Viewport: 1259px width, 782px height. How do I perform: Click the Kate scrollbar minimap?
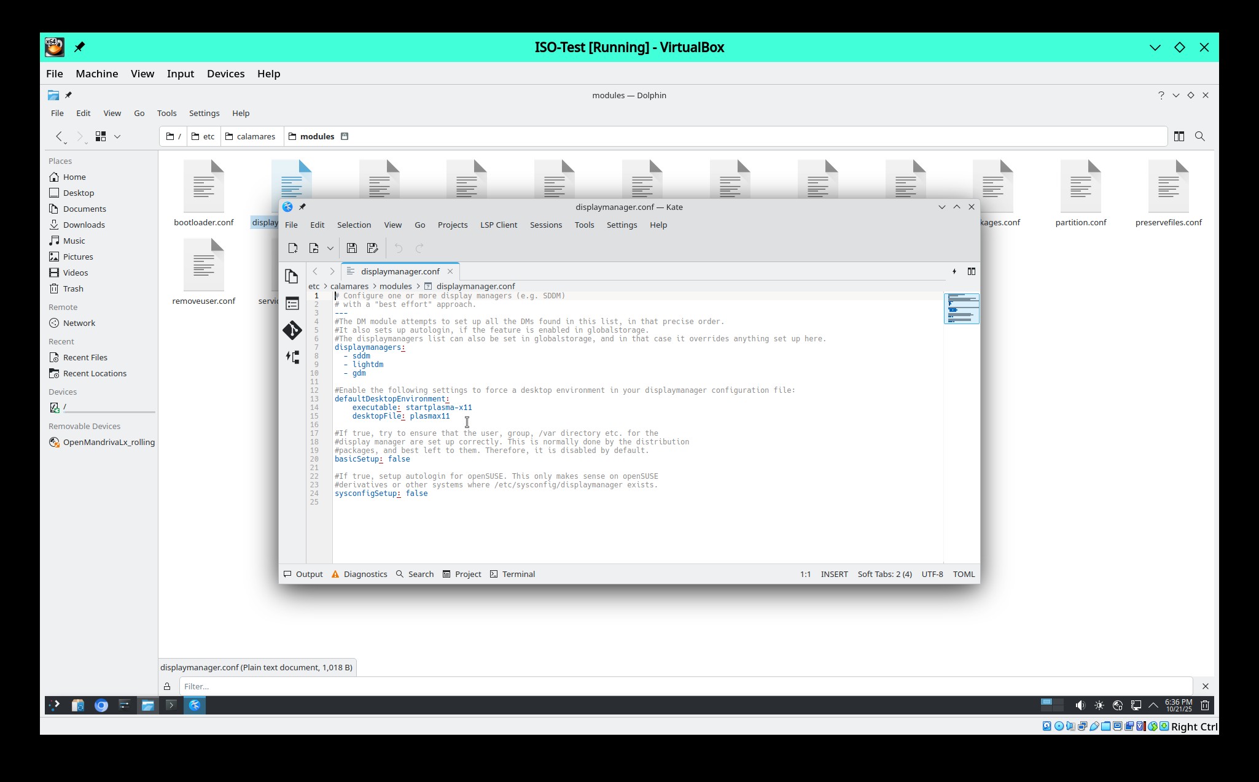(961, 309)
